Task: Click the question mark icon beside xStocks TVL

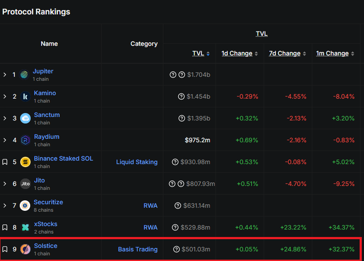Action: 175,227
